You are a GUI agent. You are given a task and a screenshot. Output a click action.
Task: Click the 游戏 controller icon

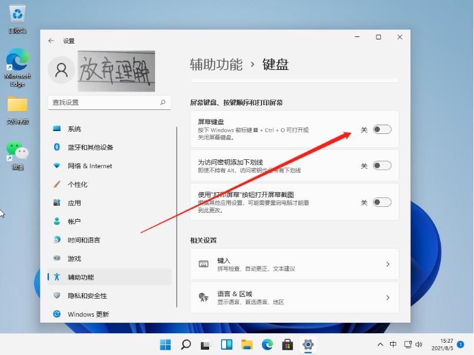pyautogui.click(x=56, y=258)
